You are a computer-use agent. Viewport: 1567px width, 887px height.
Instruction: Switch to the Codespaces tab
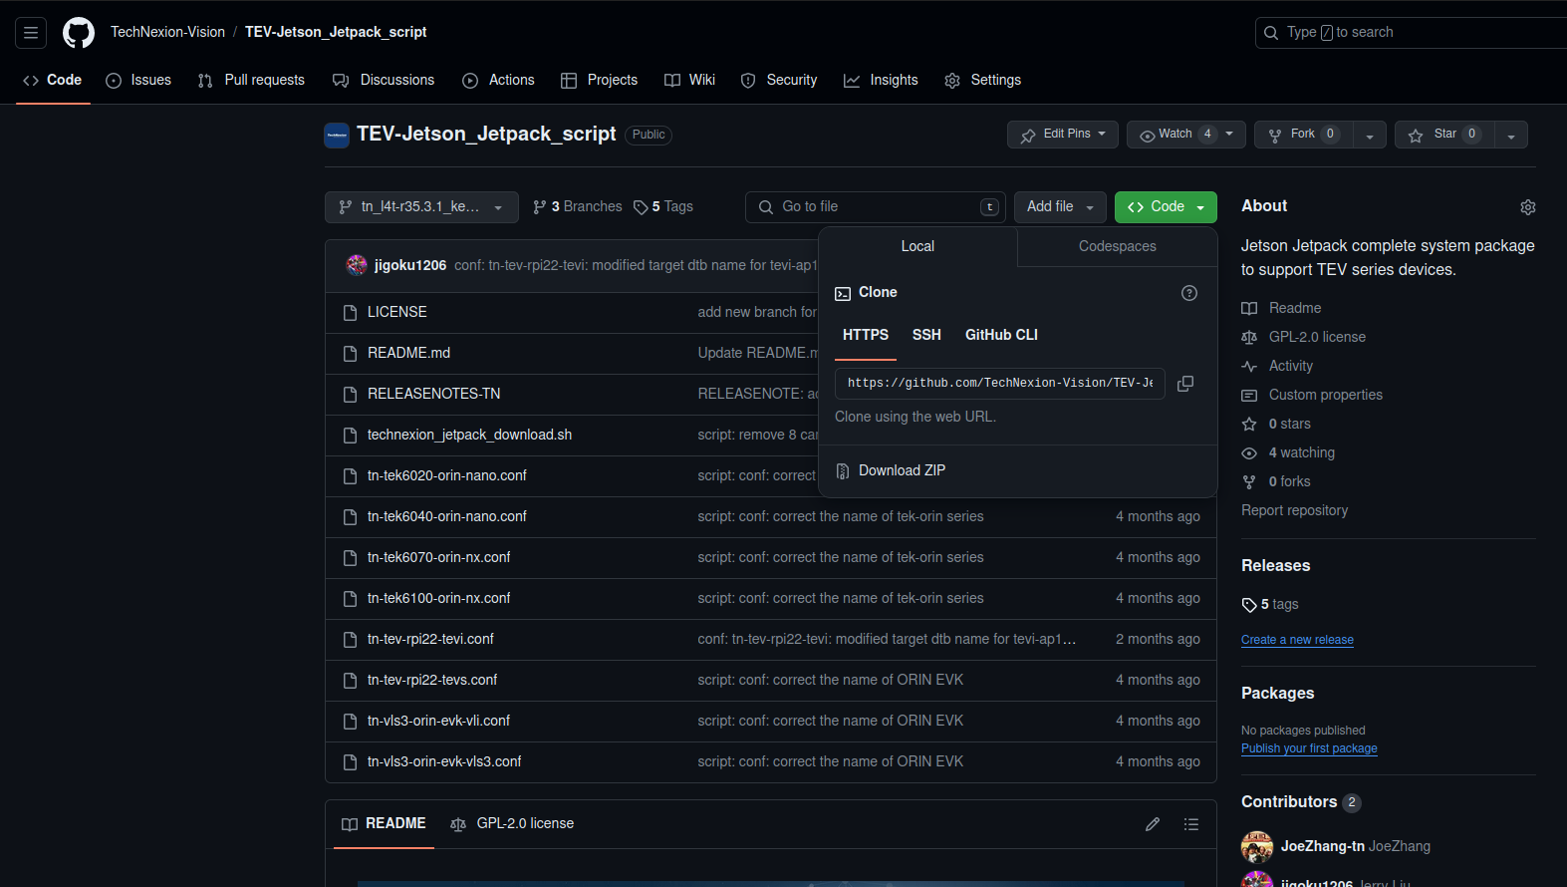click(x=1118, y=246)
